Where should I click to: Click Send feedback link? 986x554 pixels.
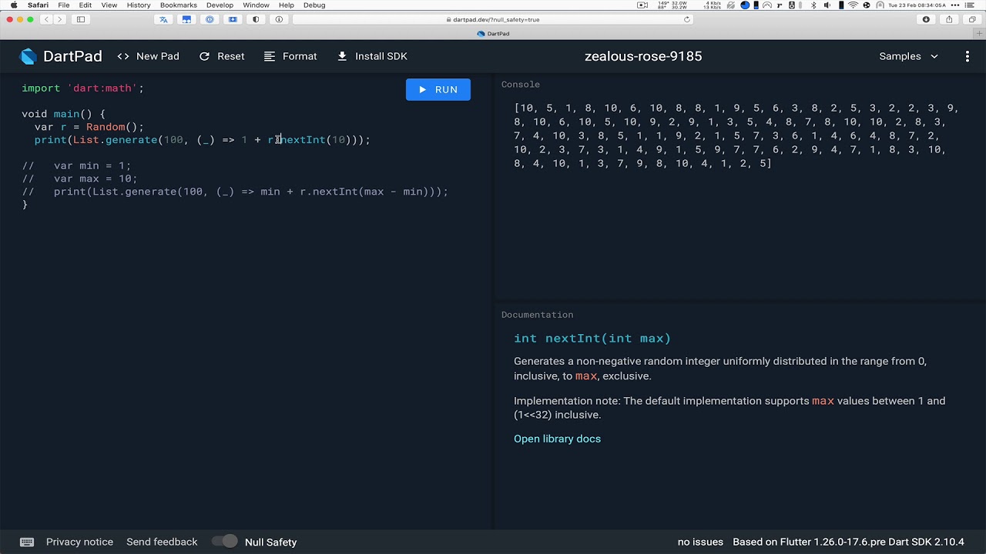click(162, 542)
